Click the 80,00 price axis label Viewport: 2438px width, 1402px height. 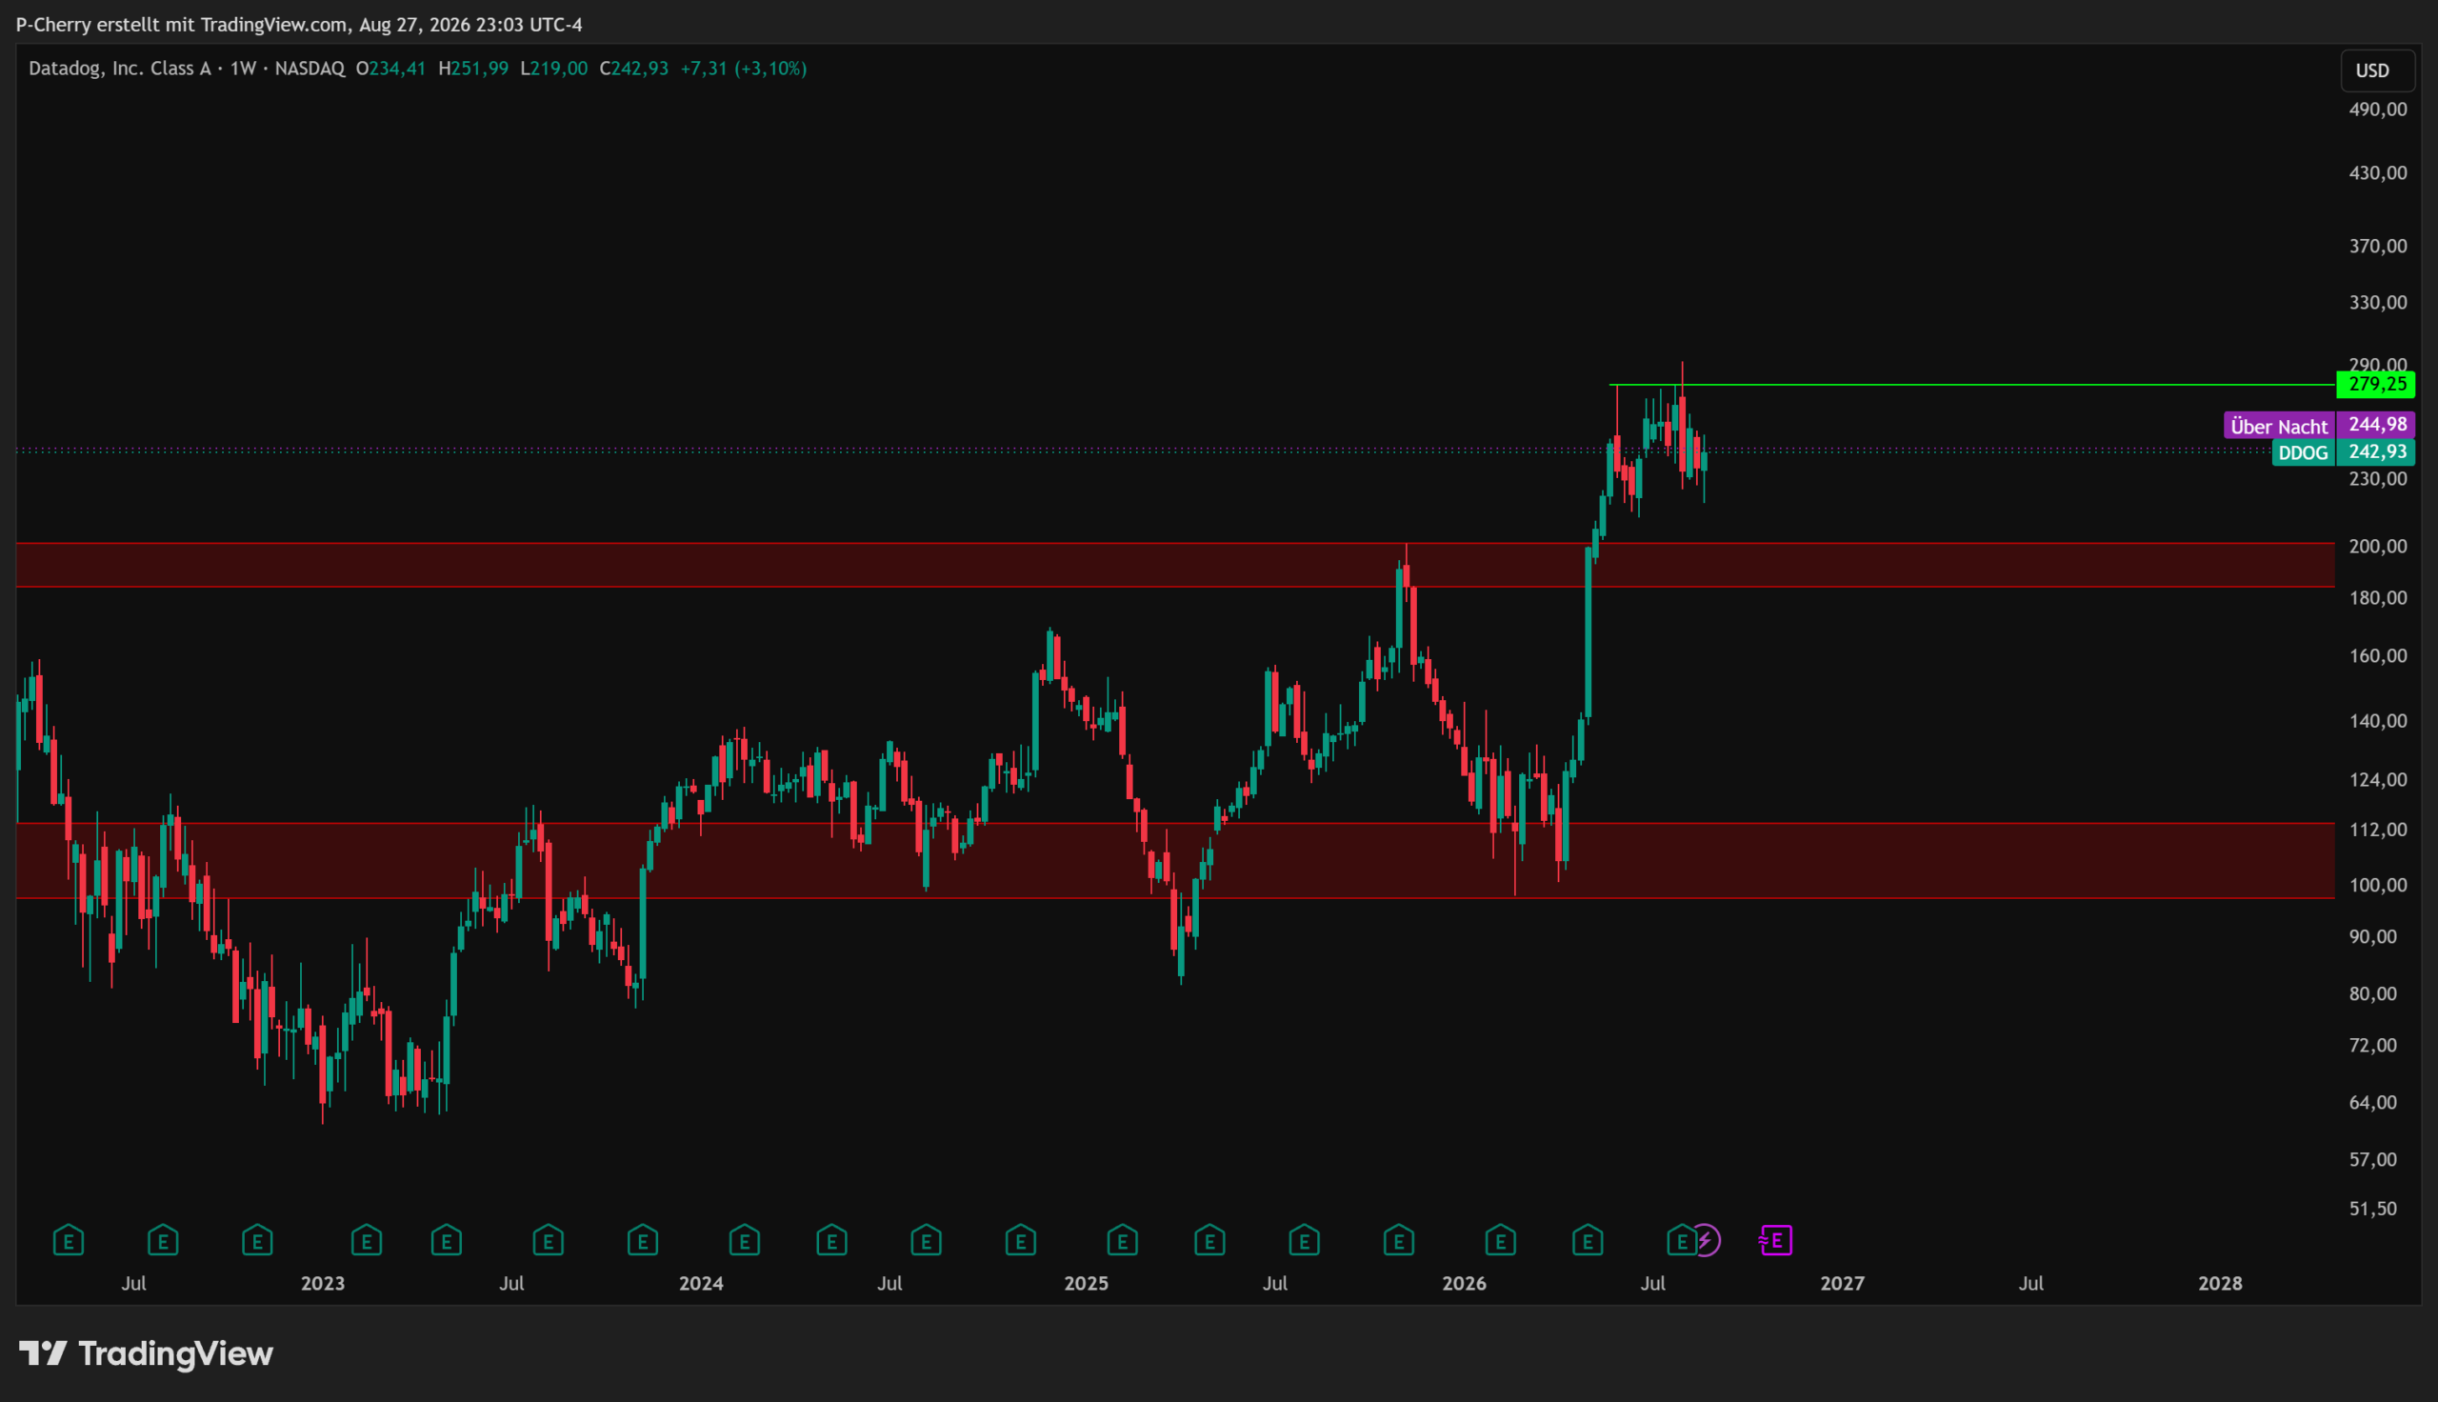click(2372, 993)
